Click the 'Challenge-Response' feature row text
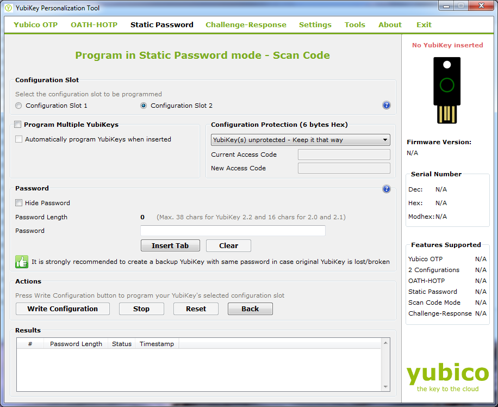498x407 pixels. click(440, 313)
